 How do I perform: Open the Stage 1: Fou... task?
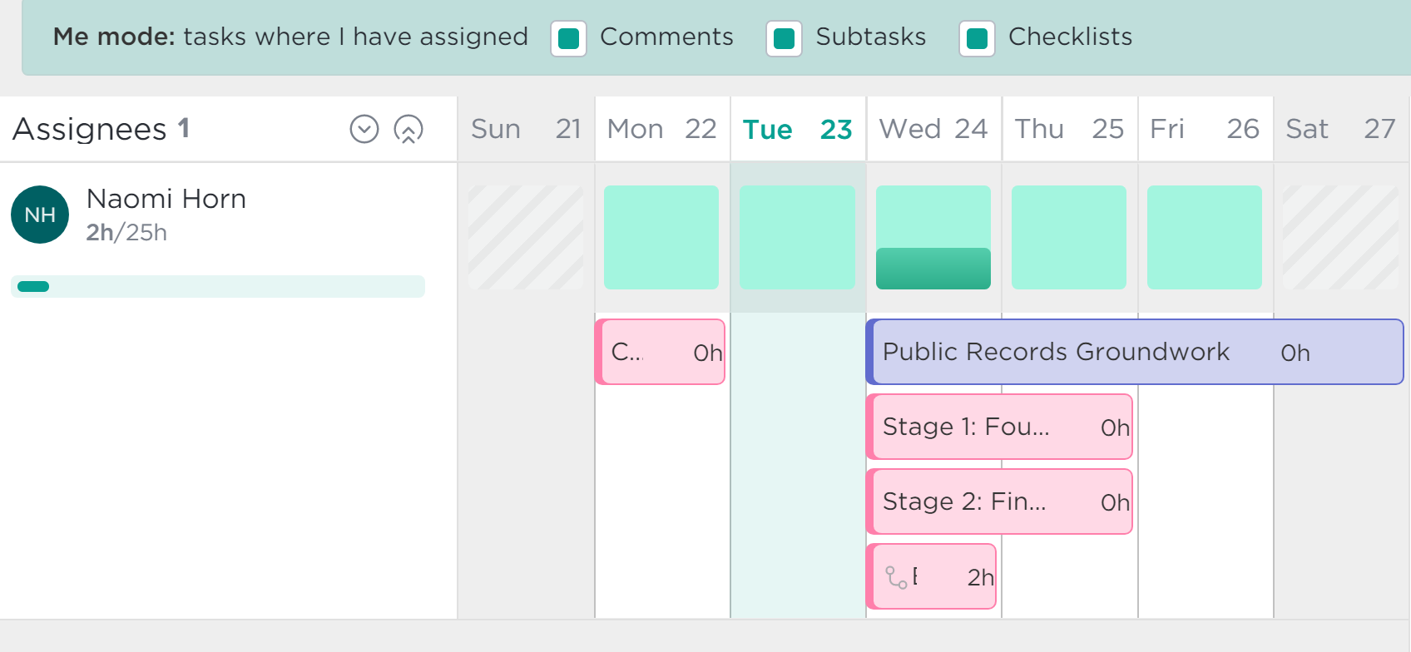(x=999, y=427)
